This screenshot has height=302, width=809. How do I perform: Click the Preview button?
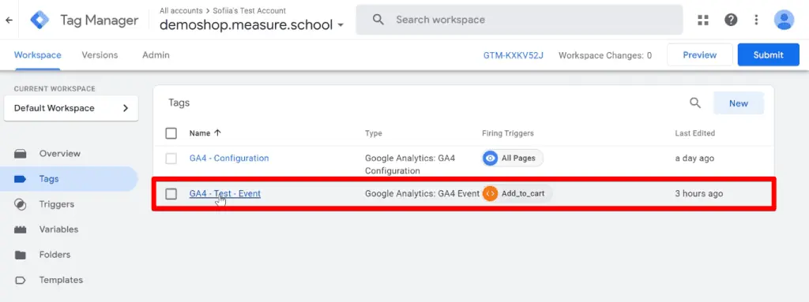pos(700,54)
